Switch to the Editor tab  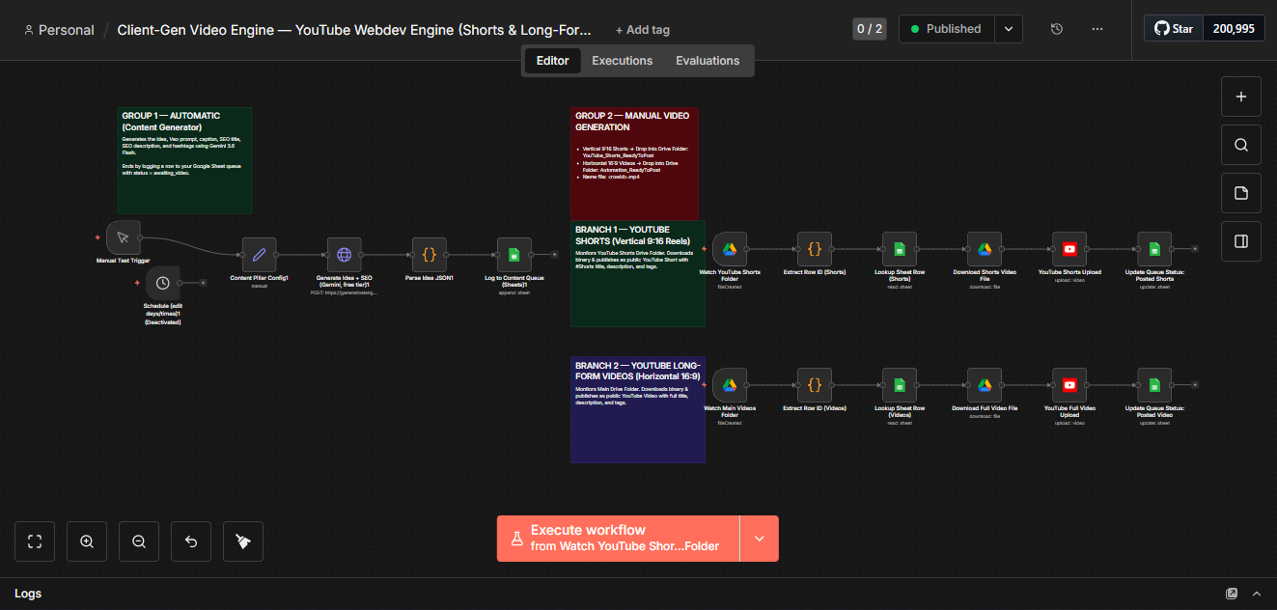point(553,60)
